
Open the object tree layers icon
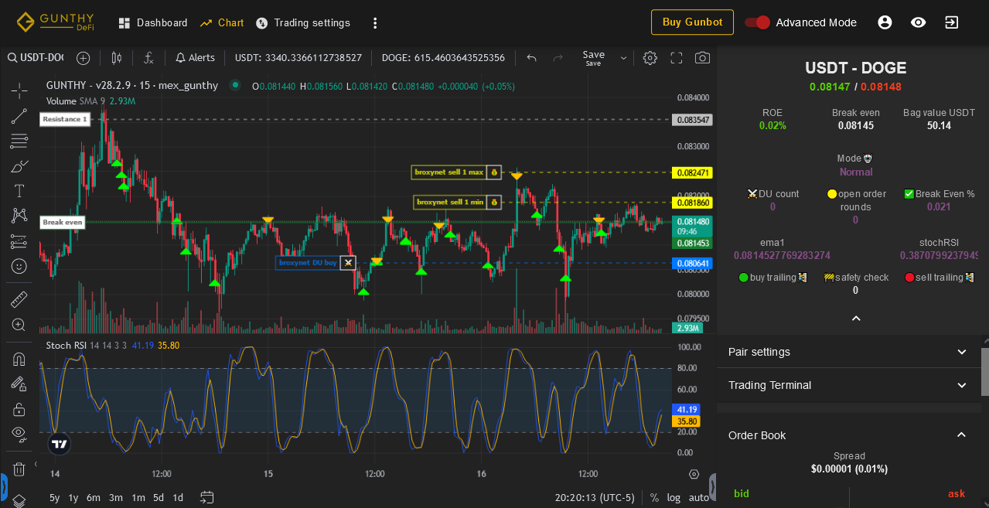click(19, 499)
